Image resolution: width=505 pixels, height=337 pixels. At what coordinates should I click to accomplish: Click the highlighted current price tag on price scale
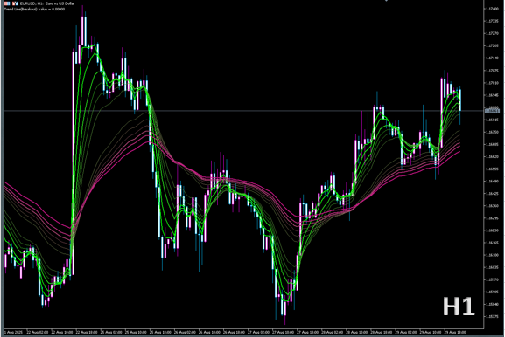coord(493,111)
